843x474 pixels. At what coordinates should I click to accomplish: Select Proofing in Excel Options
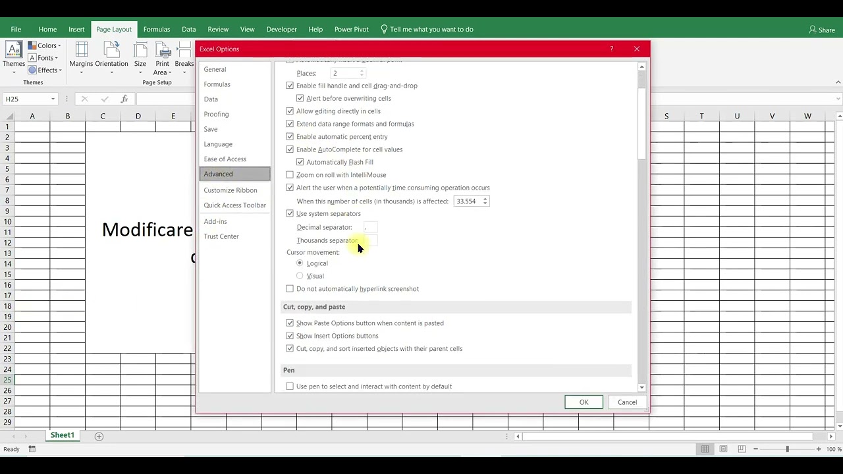[x=234, y=114]
